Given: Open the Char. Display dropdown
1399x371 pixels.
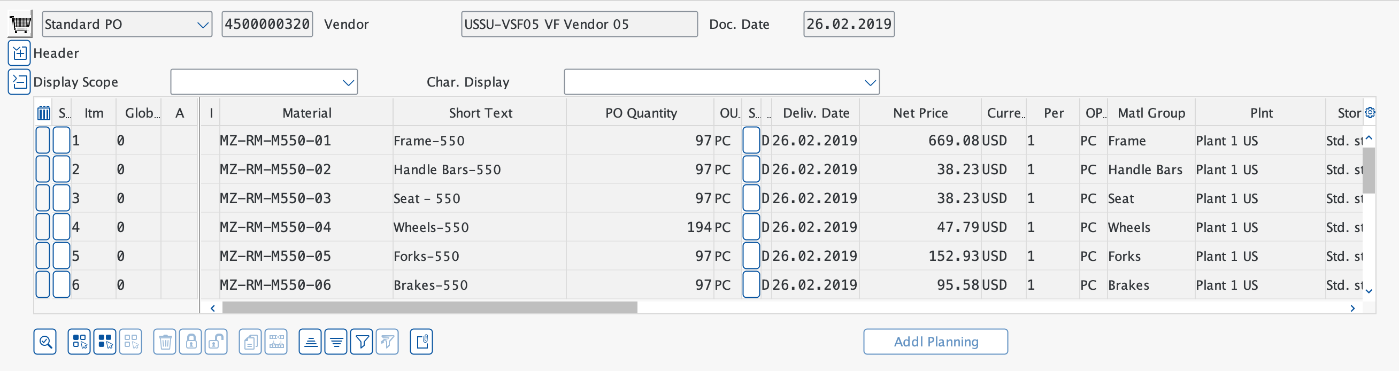Looking at the screenshot, I should point(870,82).
